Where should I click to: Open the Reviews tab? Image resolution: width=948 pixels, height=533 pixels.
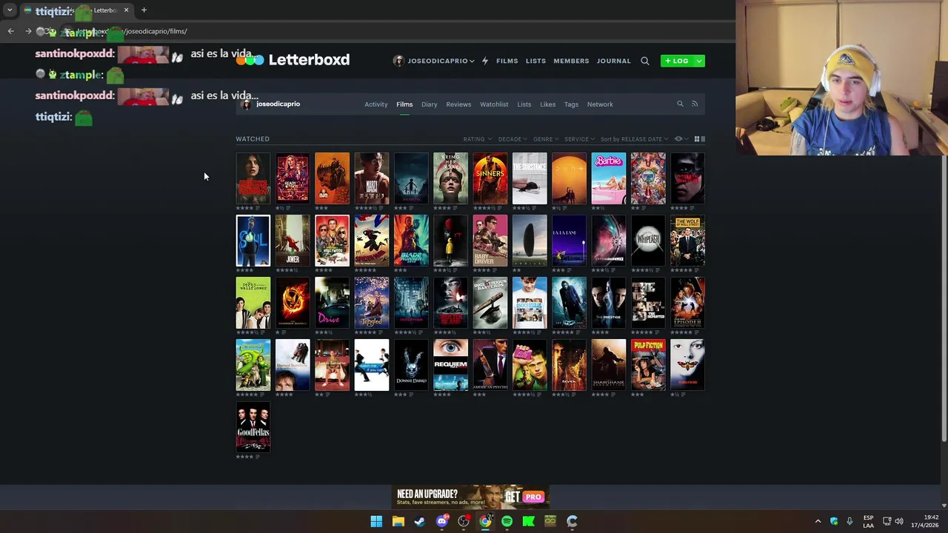(458, 104)
